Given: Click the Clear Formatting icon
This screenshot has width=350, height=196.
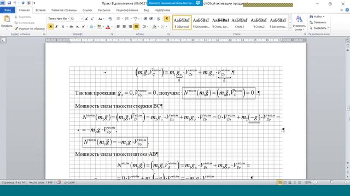Looking at the screenshot, I should coord(110,19).
